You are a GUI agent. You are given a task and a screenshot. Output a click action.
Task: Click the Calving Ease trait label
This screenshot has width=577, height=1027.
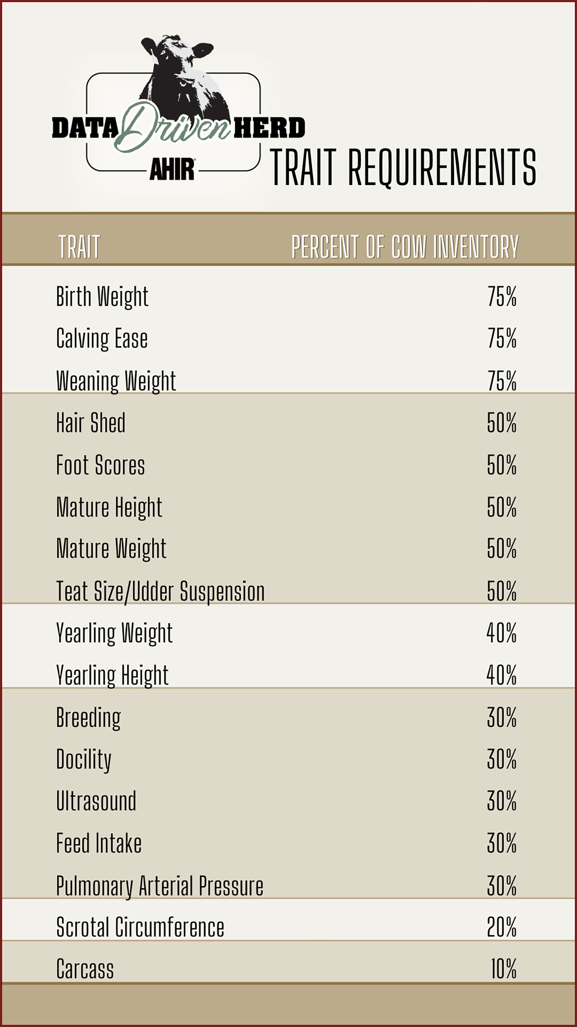point(102,339)
